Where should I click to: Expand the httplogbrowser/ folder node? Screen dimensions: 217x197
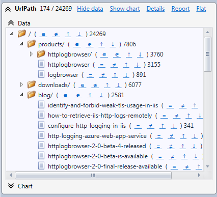point(31,54)
